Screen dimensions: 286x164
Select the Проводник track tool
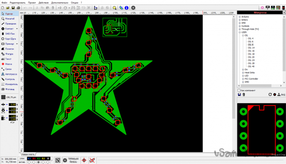(10, 24)
